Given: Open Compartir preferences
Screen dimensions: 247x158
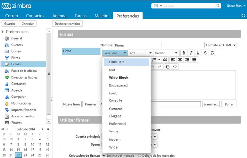Looking at the screenshot, I should coord(18,97).
